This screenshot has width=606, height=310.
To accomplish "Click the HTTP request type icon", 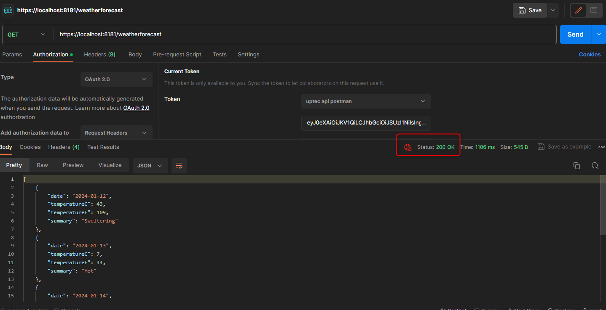I will pos(8,10).
